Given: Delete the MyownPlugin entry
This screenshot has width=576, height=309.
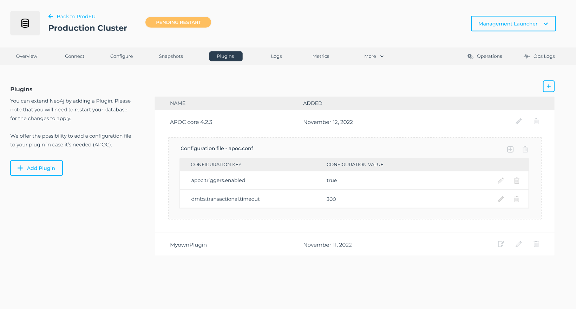Looking at the screenshot, I should coord(536,244).
